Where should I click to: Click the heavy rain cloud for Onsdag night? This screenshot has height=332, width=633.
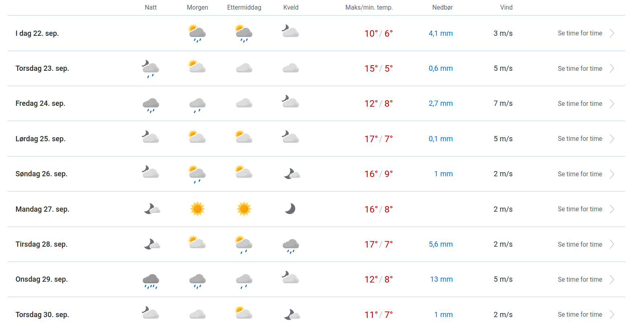[x=151, y=281]
